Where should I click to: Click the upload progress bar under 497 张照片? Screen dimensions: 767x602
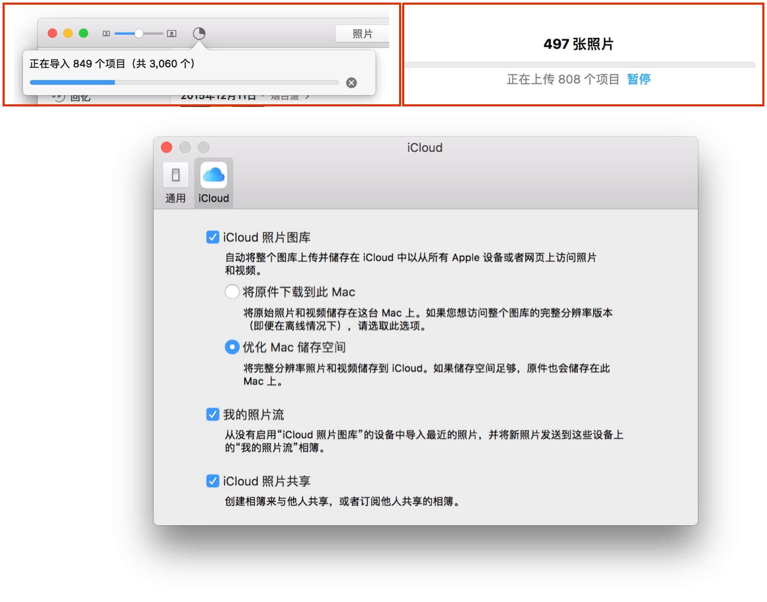(x=579, y=65)
